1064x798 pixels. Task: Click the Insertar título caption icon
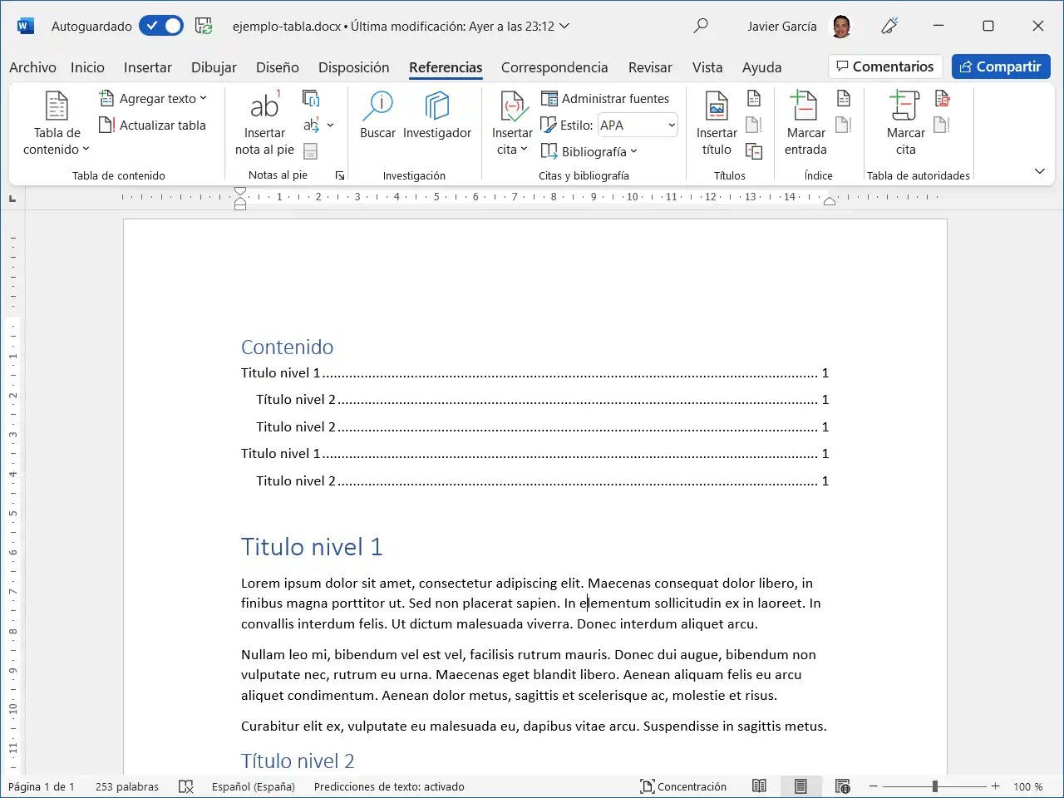716,123
